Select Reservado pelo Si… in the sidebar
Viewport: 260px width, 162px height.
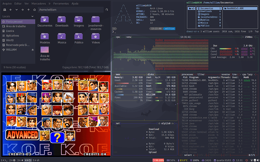(x=18, y=45)
